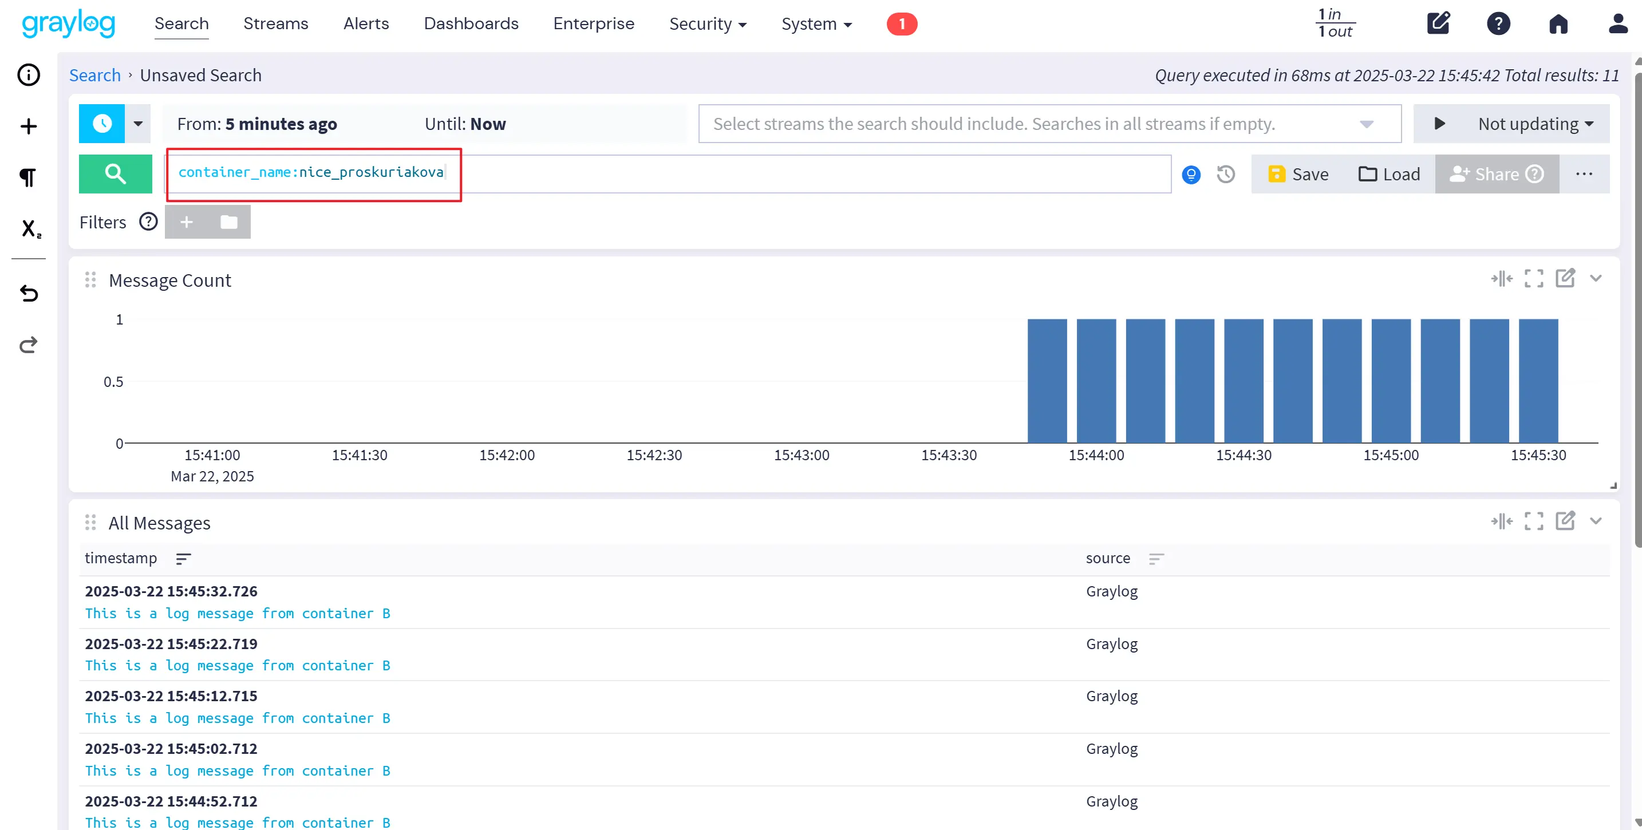Edit the Message Count widget
Viewport: 1642px width, 830px height.
pyautogui.click(x=1565, y=278)
